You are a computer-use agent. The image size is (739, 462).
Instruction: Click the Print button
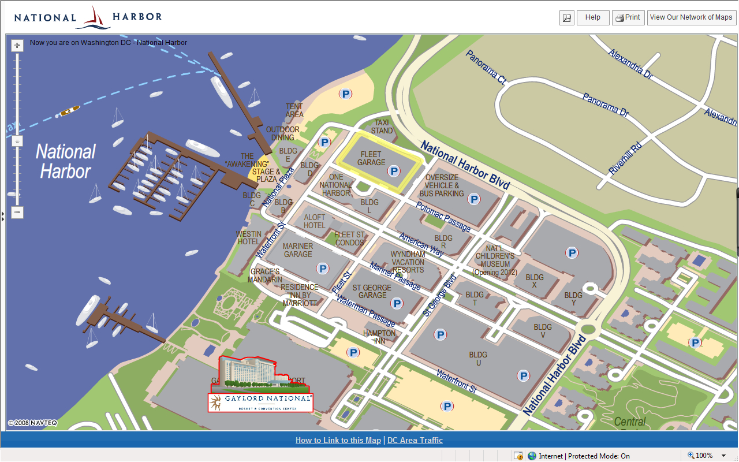click(x=628, y=18)
